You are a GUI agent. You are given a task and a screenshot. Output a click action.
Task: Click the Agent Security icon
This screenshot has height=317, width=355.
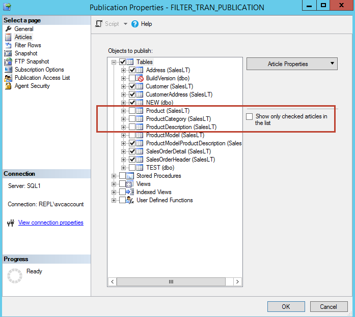8,86
